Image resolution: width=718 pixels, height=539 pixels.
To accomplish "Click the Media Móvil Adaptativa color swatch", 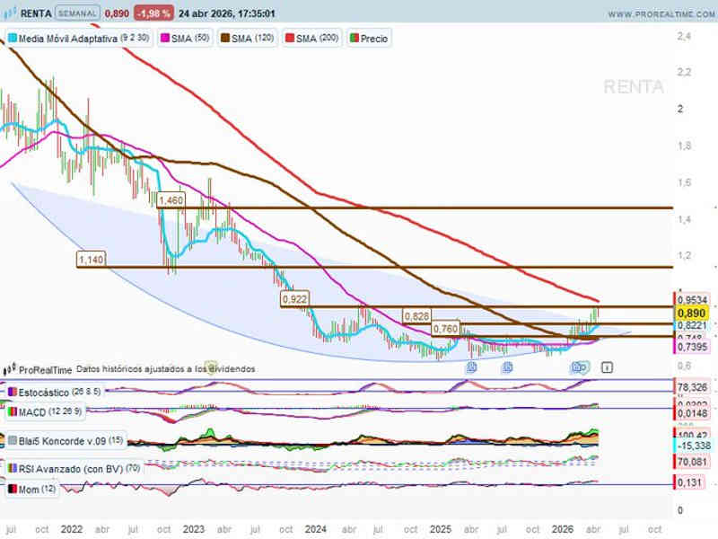I will (12, 40).
